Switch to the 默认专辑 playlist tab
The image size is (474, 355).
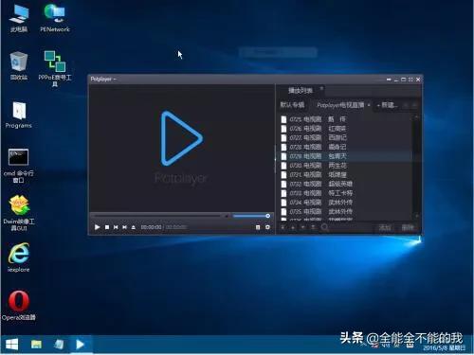point(292,105)
